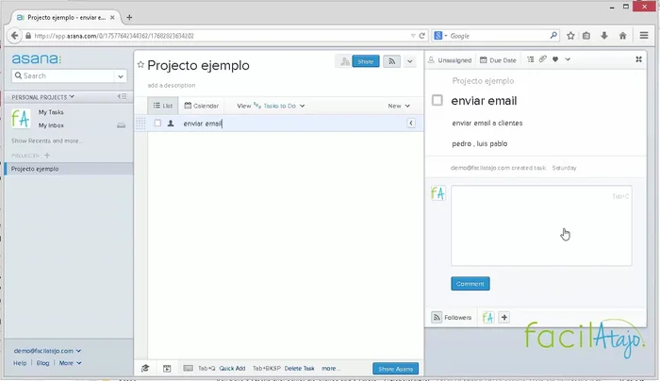Toggle the Followers button
This screenshot has height=381, width=660.
tap(452, 317)
